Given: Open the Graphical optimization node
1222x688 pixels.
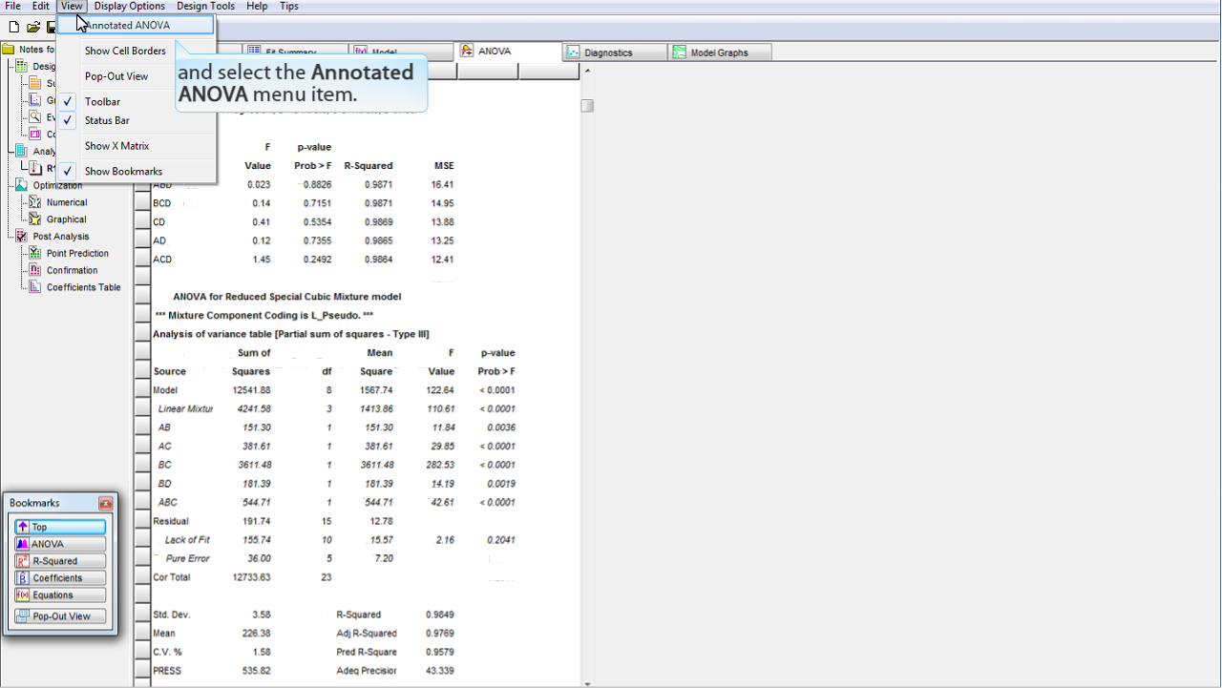Looking at the screenshot, I should (x=66, y=219).
